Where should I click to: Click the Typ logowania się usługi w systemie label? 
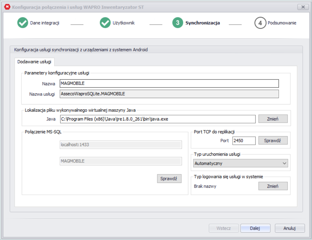point(228,177)
